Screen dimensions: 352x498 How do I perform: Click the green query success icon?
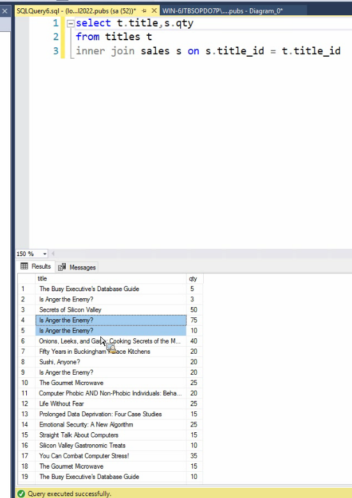coord(21,494)
